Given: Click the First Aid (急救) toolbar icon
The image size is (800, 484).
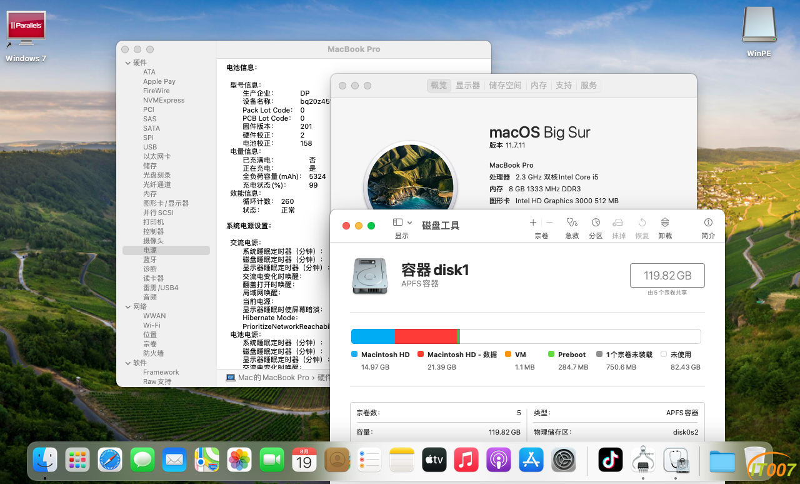Looking at the screenshot, I should (572, 223).
